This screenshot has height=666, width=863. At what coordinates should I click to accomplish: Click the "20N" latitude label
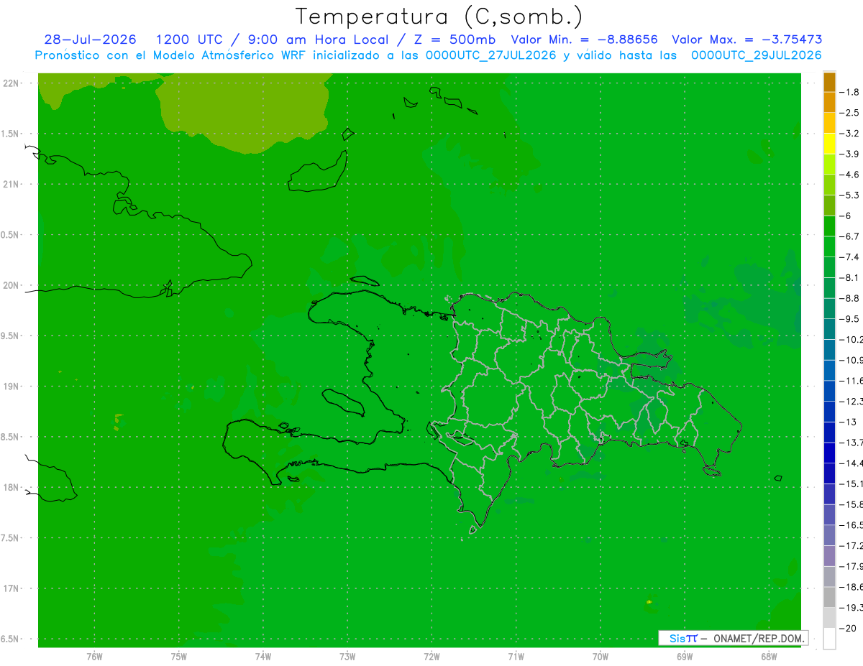[12, 285]
